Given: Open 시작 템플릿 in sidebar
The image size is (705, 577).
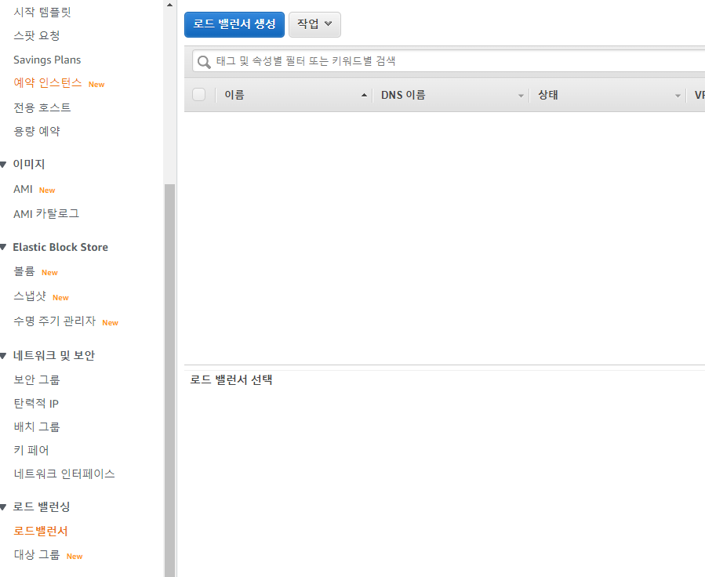Looking at the screenshot, I should point(42,12).
